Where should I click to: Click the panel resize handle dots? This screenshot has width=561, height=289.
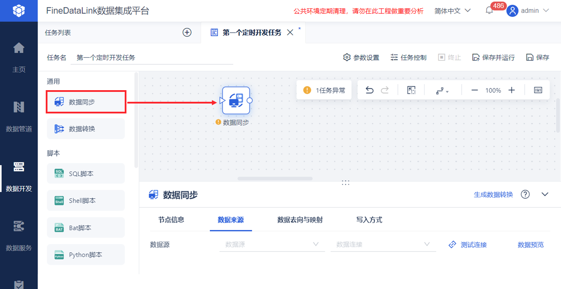coord(345,182)
